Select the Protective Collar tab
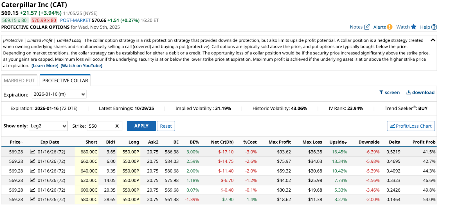Screen dimensions: 450x216 click(x=65, y=81)
